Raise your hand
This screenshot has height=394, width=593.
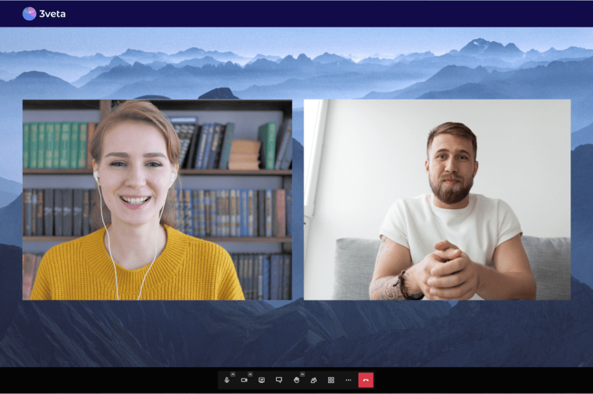pos(296,380)
